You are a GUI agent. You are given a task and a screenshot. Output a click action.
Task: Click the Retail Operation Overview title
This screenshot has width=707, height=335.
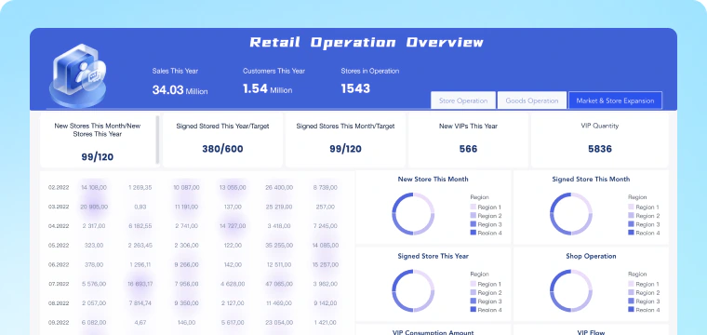[x=367, y=43]
